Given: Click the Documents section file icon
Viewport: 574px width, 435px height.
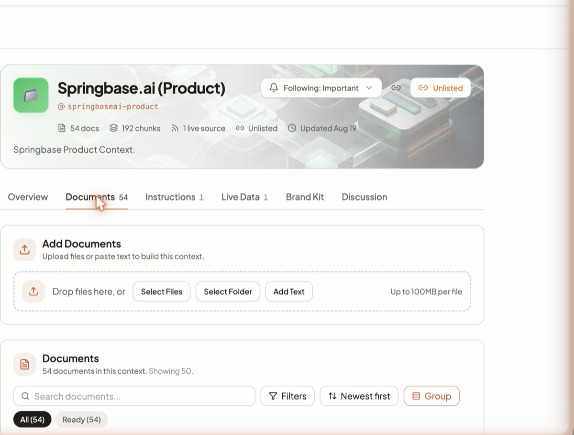Looking at the screenshot, I should coord(24,365).
